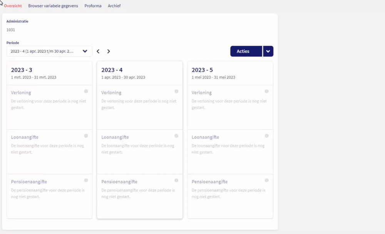Viewport: 385px width, 234px height.
Task: Open the Browser variabele gegevens tab
Action: (x=53, y=6)
